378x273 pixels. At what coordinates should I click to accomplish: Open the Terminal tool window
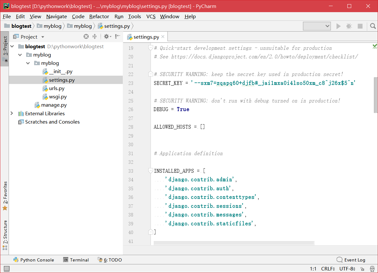(x=76, y=260)
